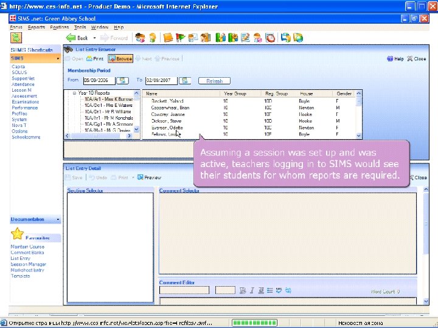The image size is (438, 328).
Task: Open the Assessment shortcut
Action: point(24,96)
